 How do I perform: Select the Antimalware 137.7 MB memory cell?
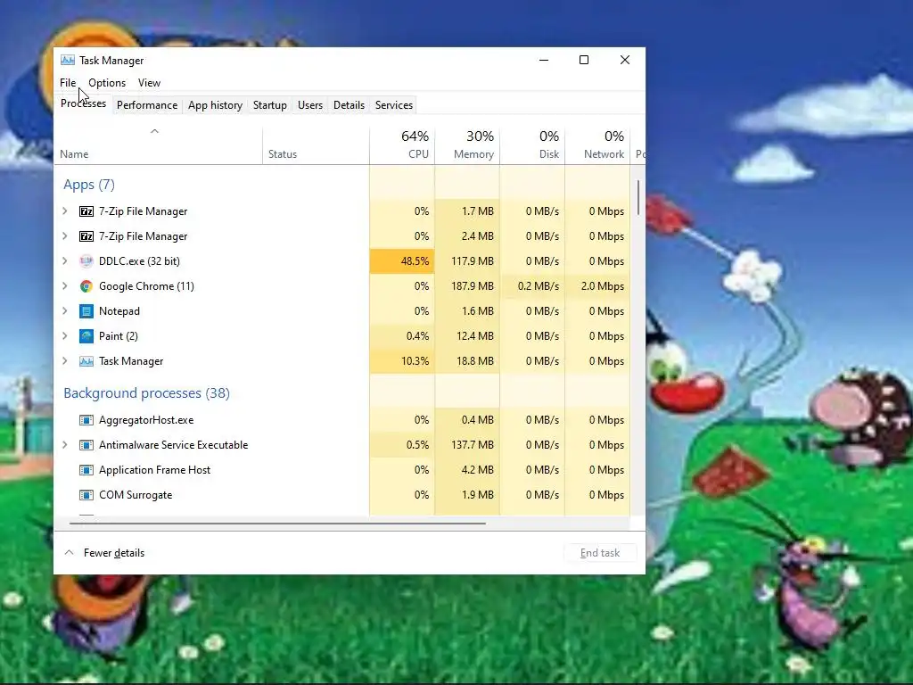[467, 445]
